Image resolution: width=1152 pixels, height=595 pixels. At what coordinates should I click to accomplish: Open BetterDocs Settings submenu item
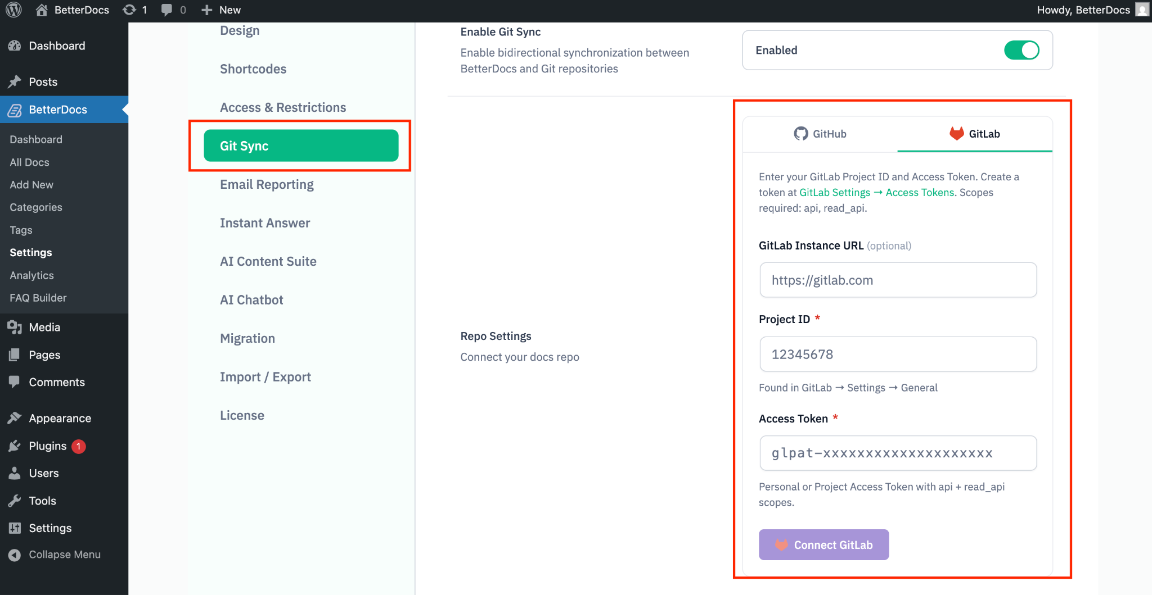pyautogui.click(x=31, y=253)
